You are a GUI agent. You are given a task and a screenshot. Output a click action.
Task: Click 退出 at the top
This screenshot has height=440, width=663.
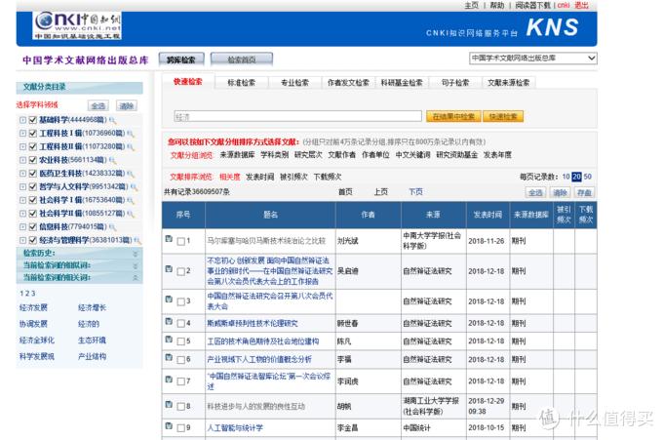click(x=581, y=5)
